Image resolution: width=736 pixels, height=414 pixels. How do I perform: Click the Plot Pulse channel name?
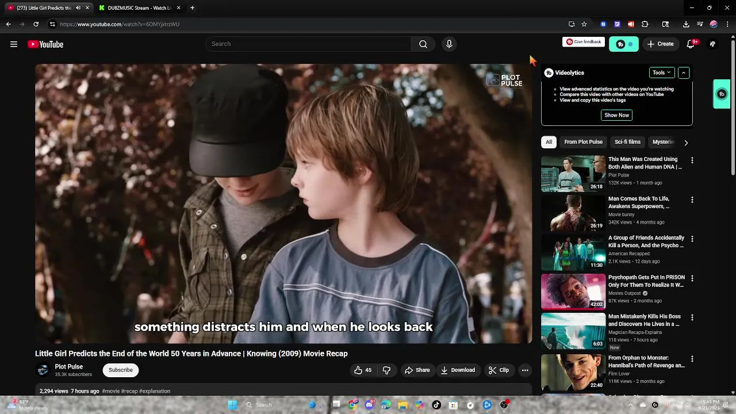point(69,367)
